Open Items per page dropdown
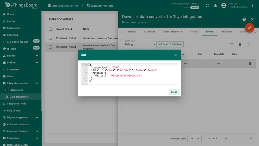Image resolution: width=259 pixels, height=146 pixels. coord(195,139)
